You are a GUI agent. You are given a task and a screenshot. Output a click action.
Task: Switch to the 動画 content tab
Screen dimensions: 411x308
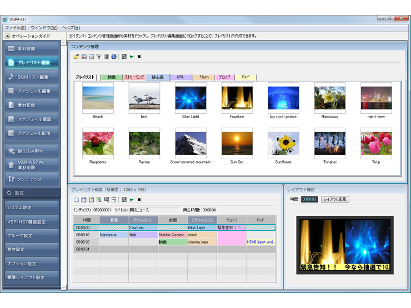112,77
